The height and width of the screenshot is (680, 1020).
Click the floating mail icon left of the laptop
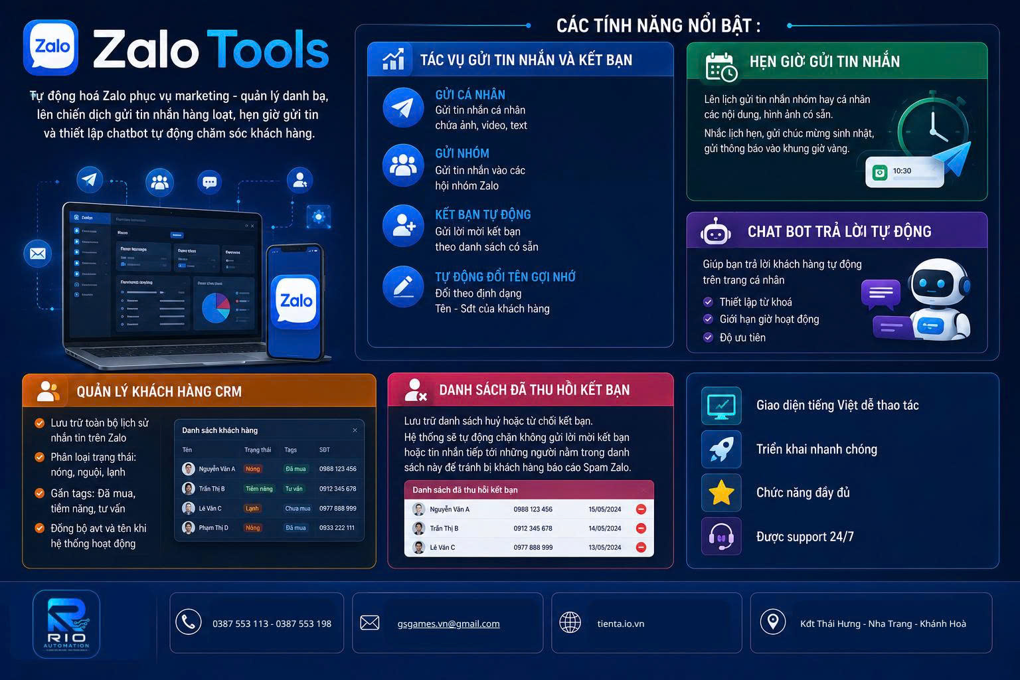point(37,254)
